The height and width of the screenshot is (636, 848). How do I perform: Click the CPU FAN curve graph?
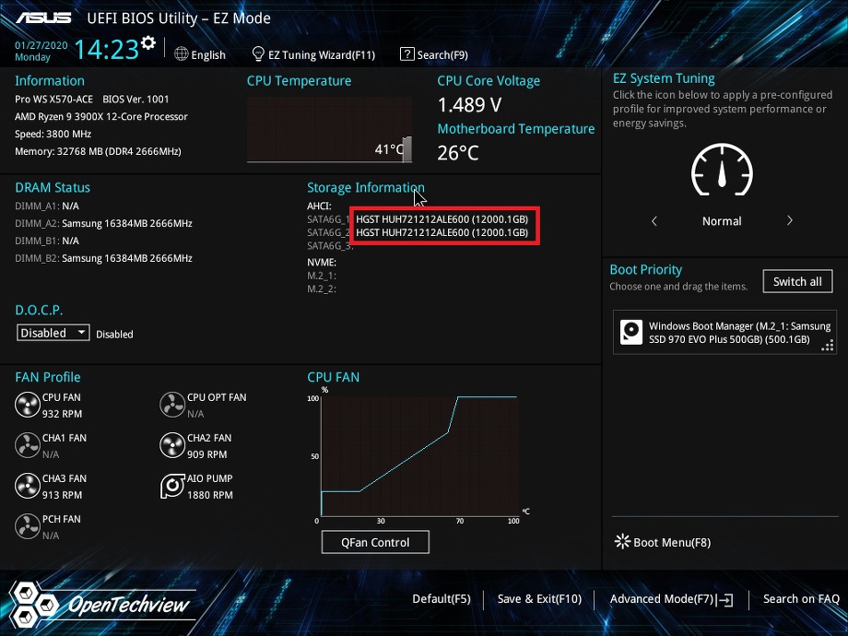pyautogui.click(x=420, y=456)
